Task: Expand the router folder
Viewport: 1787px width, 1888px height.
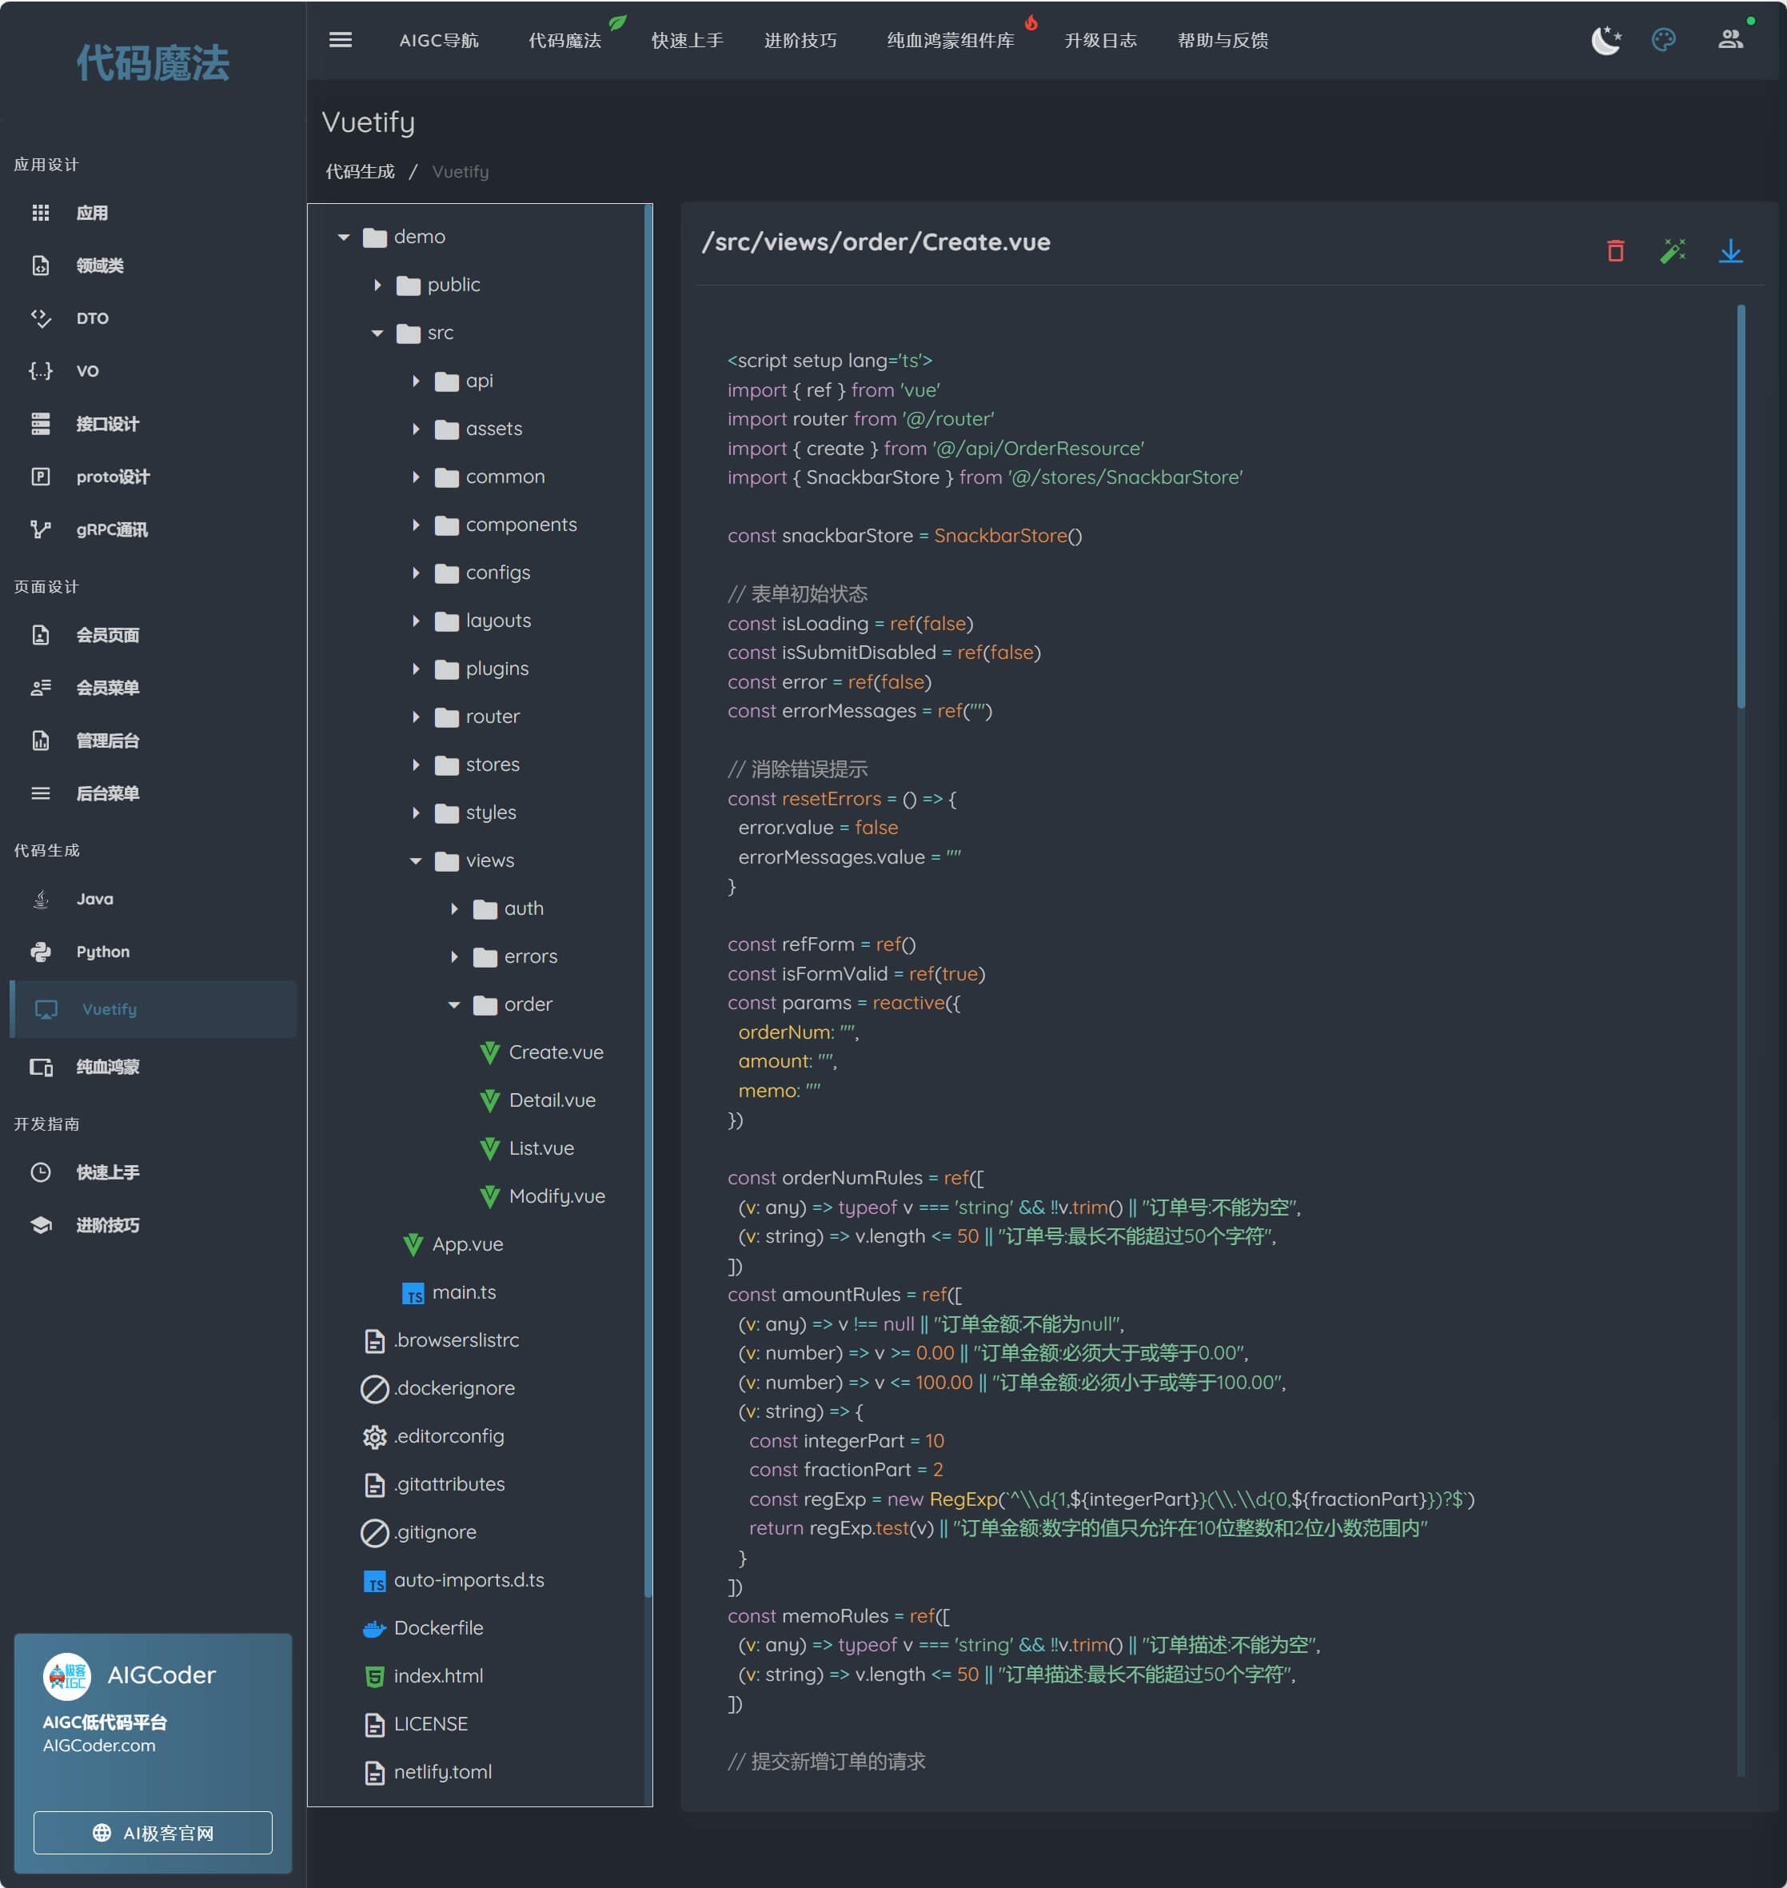Action: click(x=417, y=716)
